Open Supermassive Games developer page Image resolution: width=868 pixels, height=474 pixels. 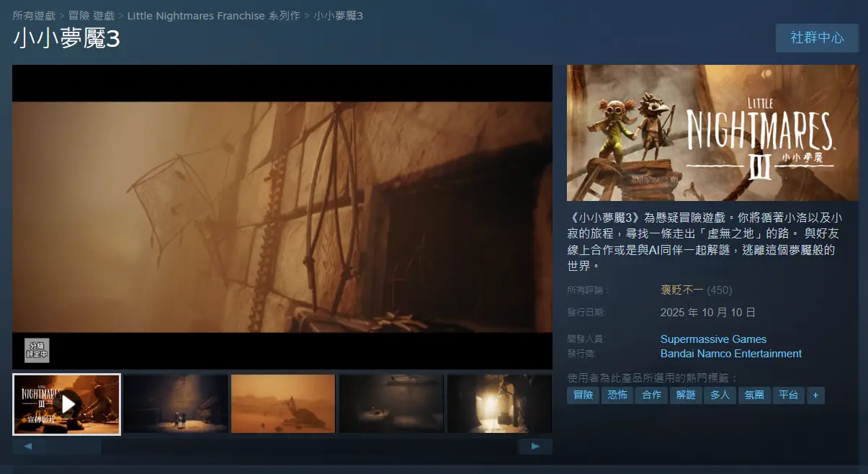click(x=713, y=339)
